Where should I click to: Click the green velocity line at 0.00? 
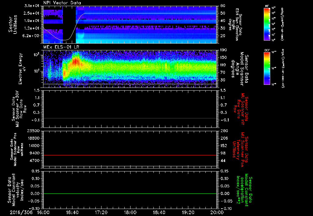coord(130,193)
